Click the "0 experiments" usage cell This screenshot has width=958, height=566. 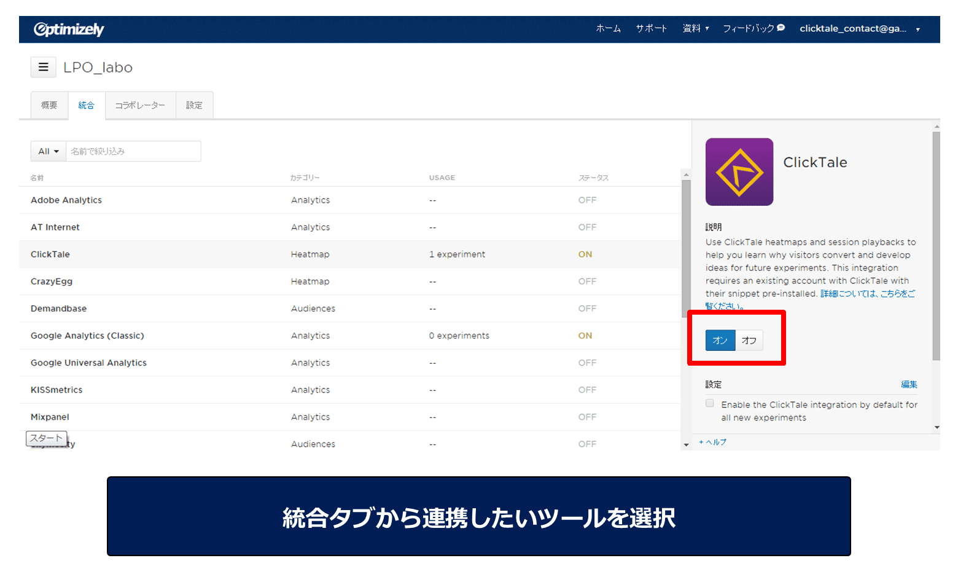(459, 336)
